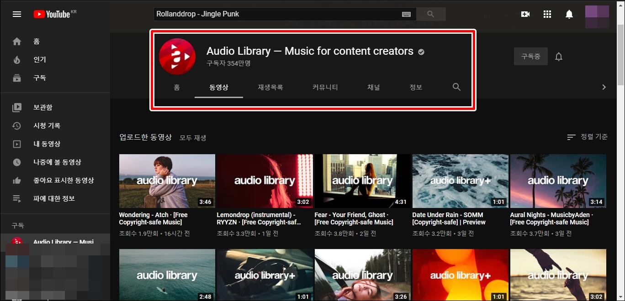
Task: Open 좋아요 표시한 동영상 in the sidebar
Action: coord(55,181)
